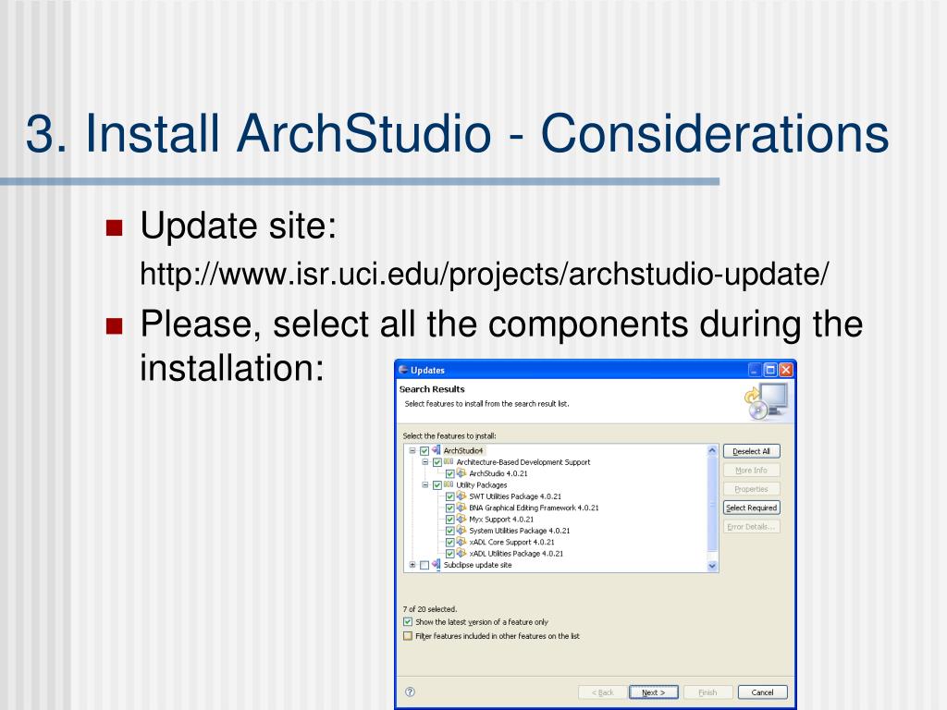Click the Cancel button
Screen dimensions: 947x710
coord(762,692)
